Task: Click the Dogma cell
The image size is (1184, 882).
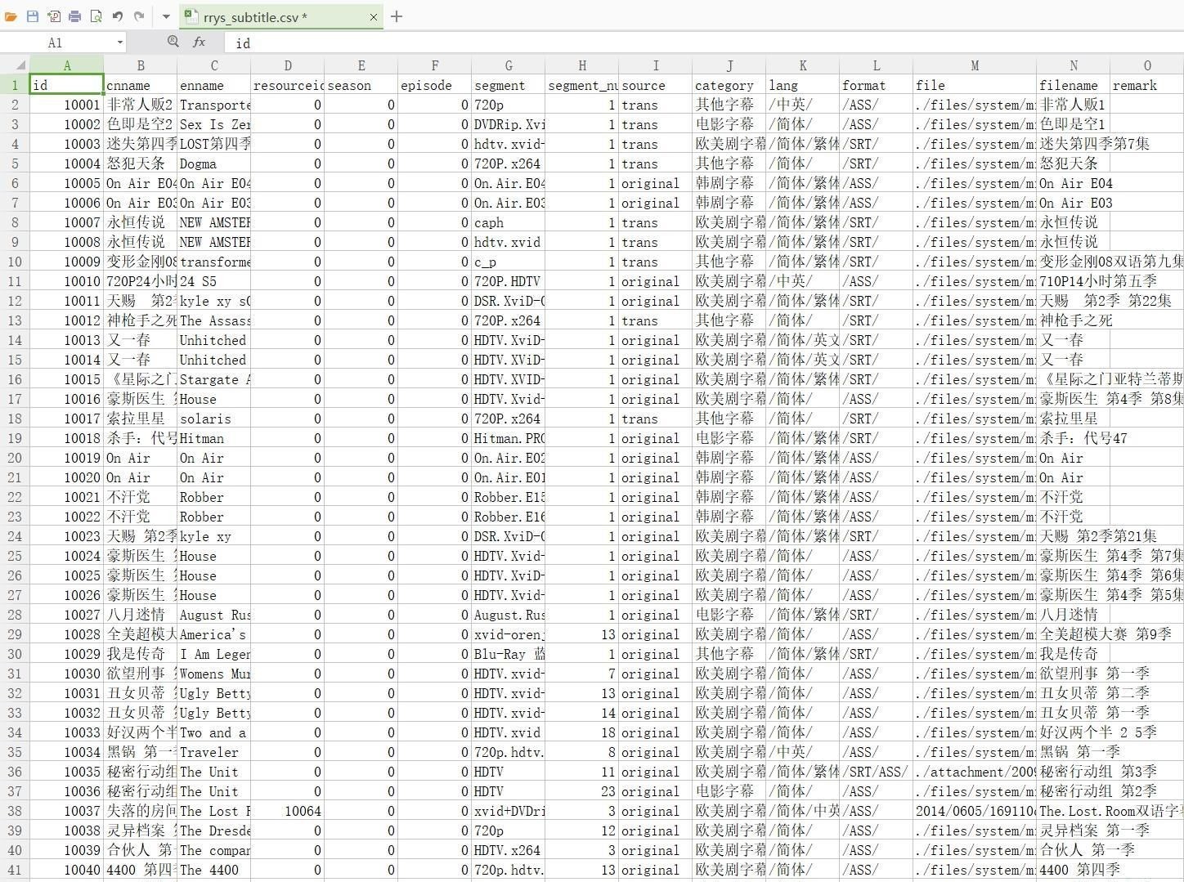Action: [214, 163]
